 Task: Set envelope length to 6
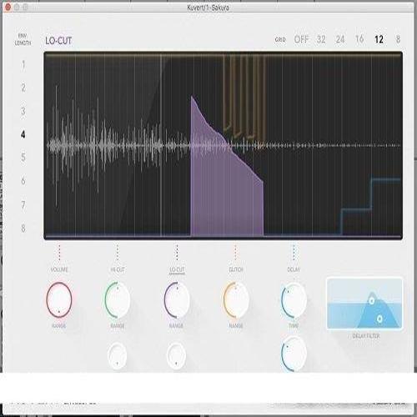[23, 181]
